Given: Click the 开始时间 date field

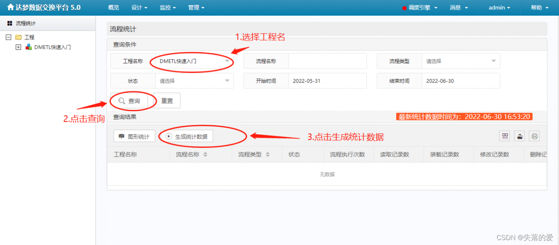Looking at the screenshot, I should point(328,81).
